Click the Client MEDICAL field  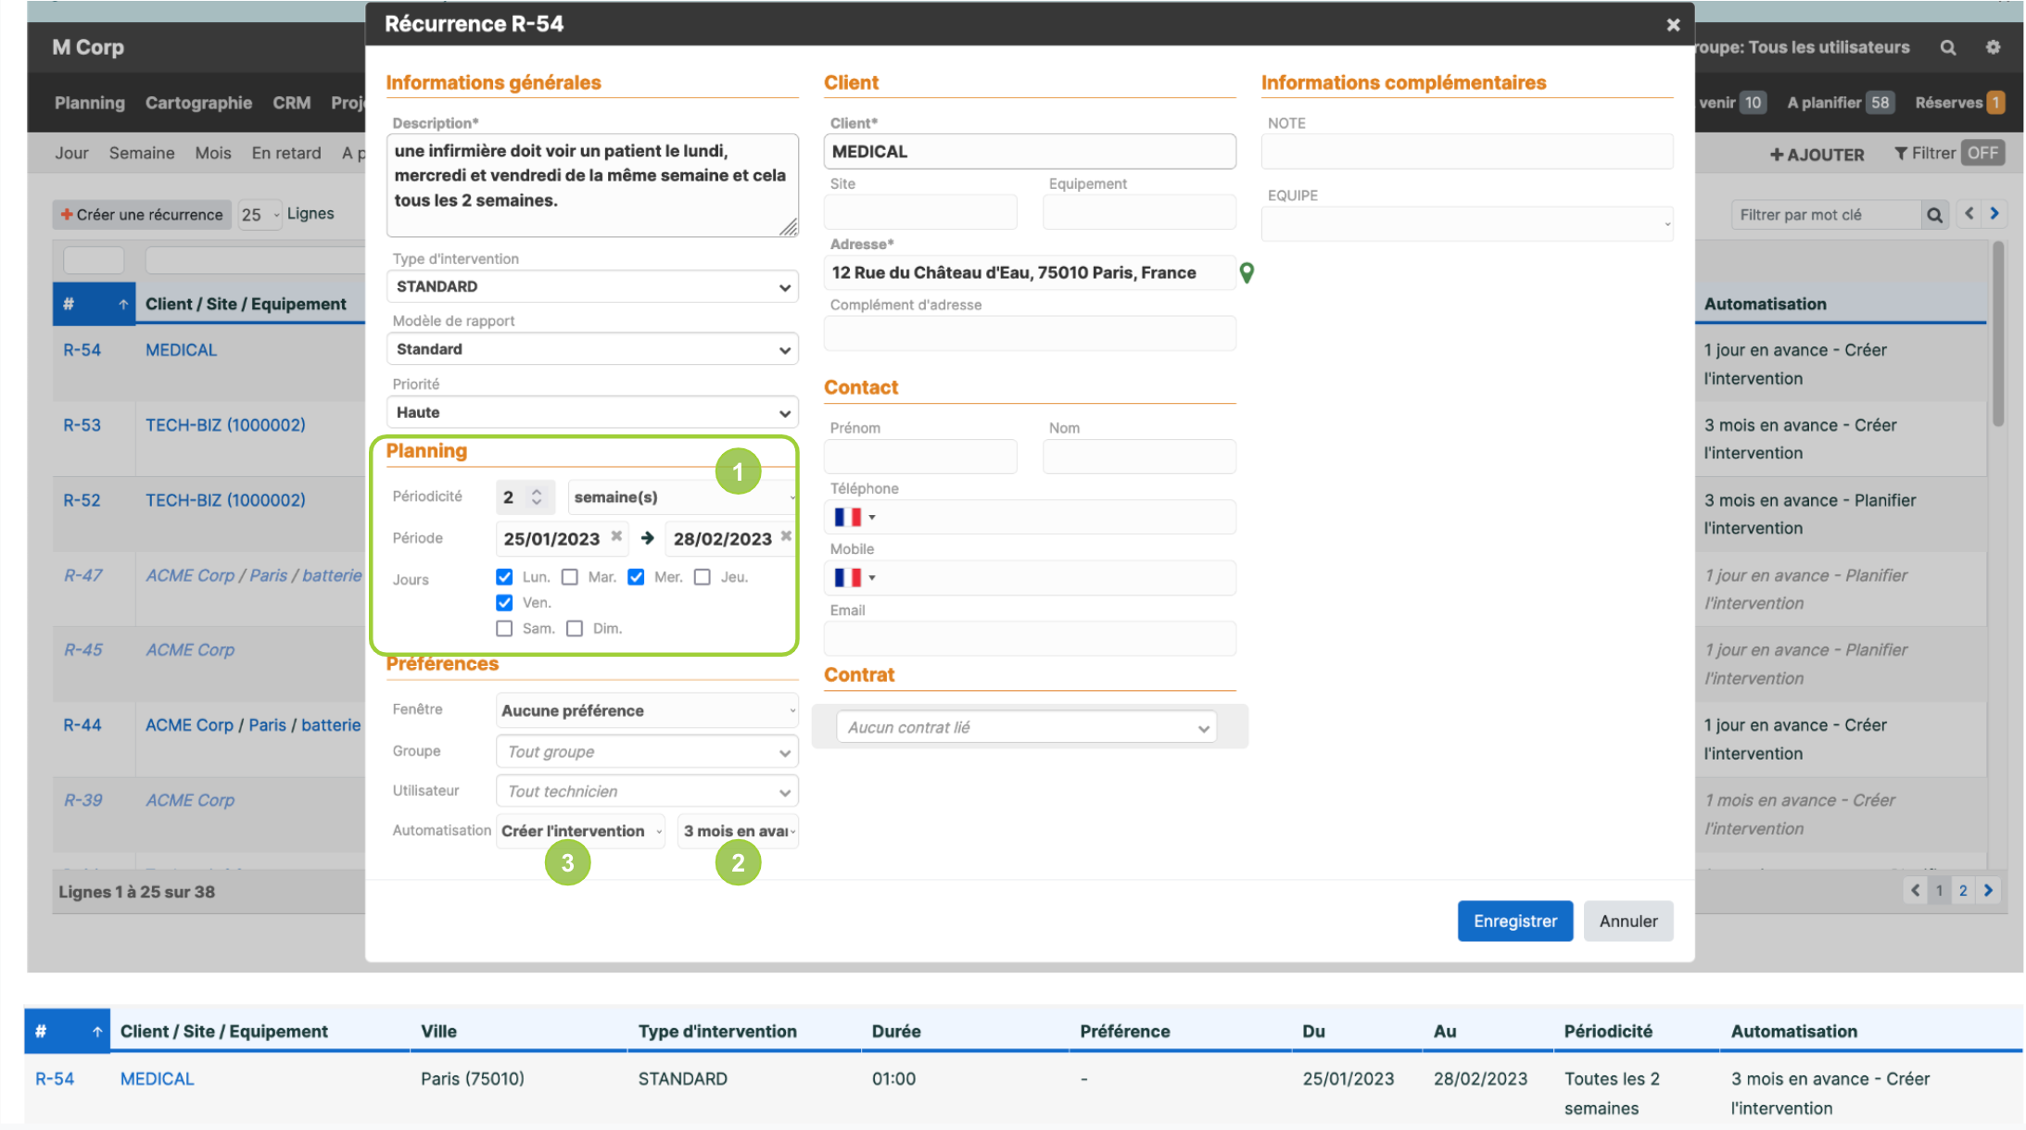pos(1029,152)
